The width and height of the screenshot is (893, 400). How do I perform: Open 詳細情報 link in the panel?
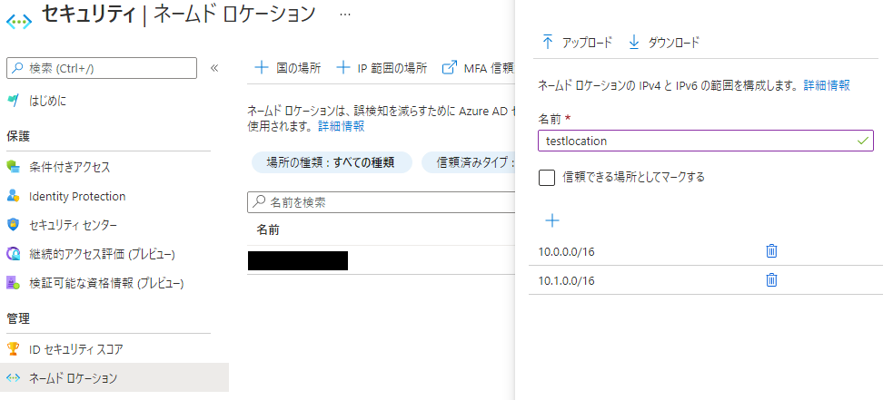click(827, 85)
